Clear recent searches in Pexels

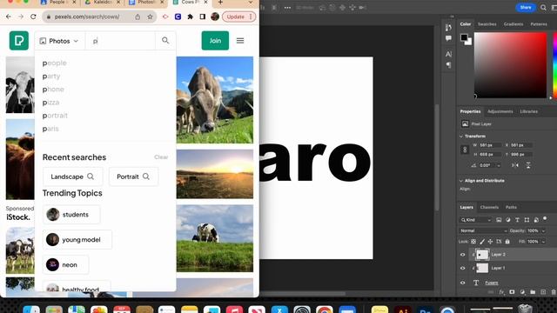click(161, 157)
